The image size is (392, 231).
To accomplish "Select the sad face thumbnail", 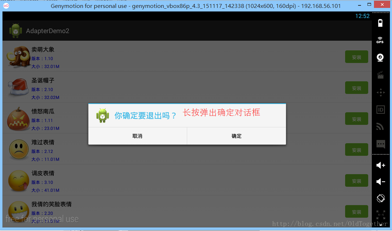I will [19, 149].
